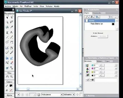The height and width of the screenshot is (98, 123).
Task: Select the Zoom magnifier tool
Action: pyautogui.click(x=12, y=77)
